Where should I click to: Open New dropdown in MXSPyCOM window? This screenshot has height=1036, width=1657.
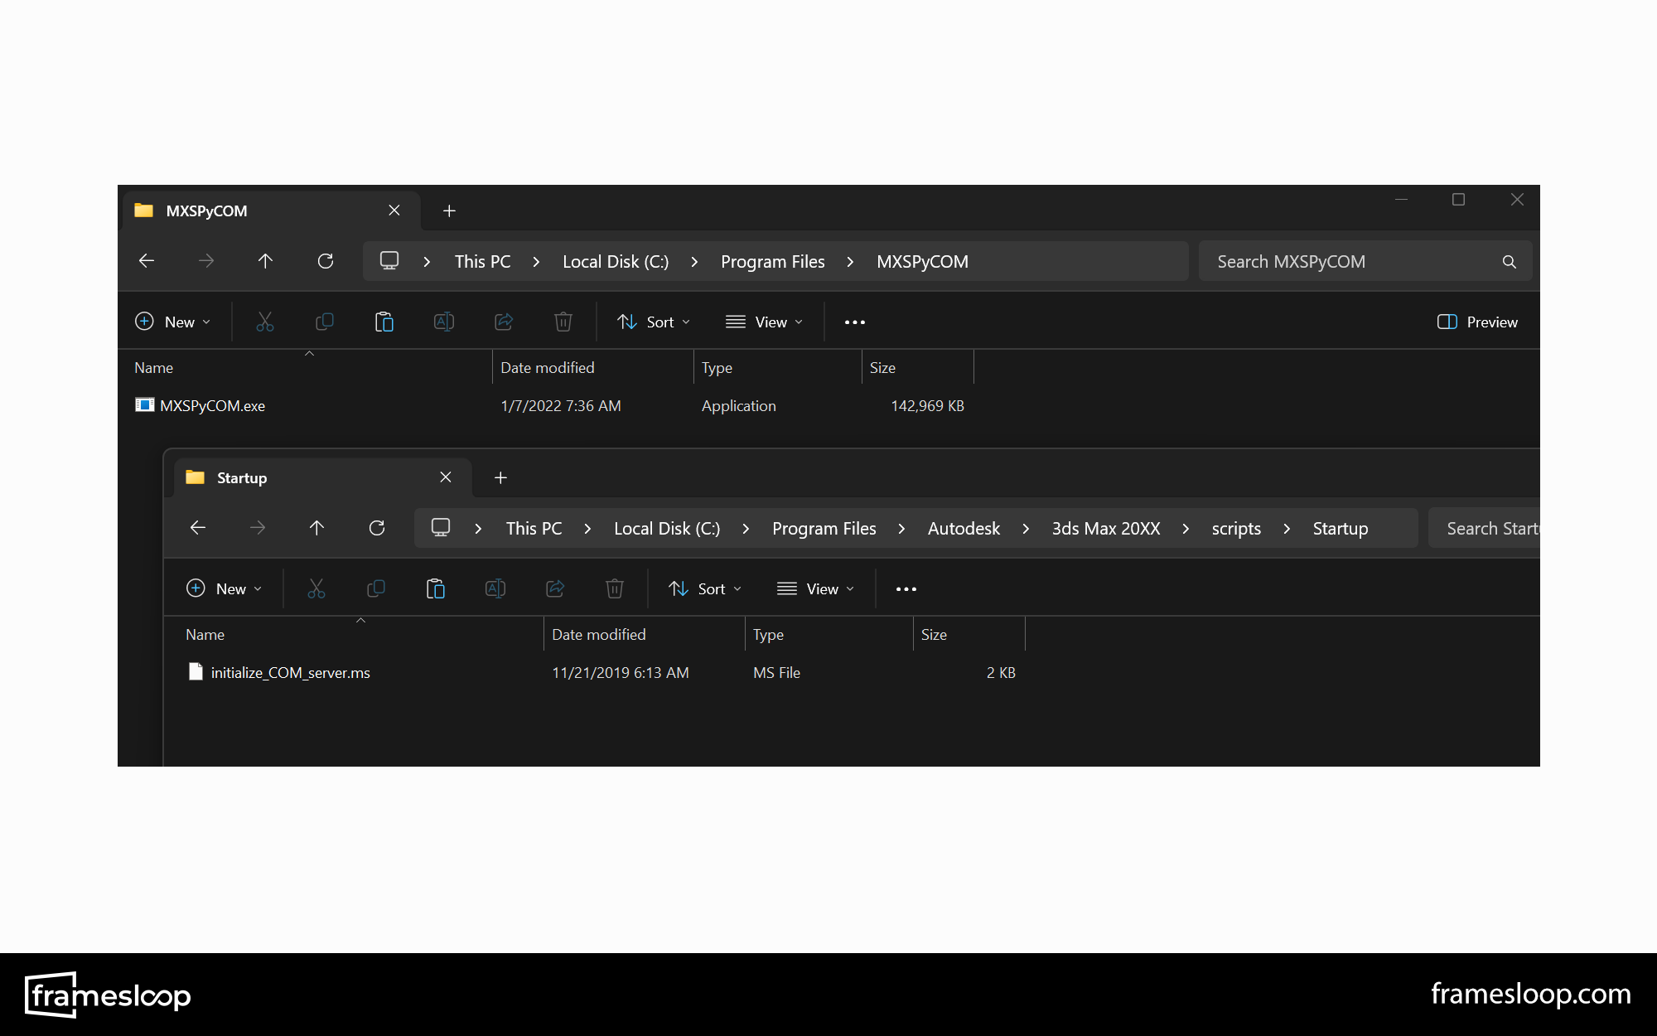(173, 322)
